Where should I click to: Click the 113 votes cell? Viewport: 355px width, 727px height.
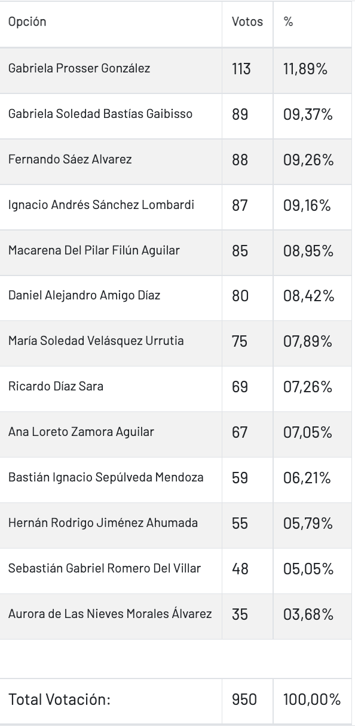(x=241, y=69)
